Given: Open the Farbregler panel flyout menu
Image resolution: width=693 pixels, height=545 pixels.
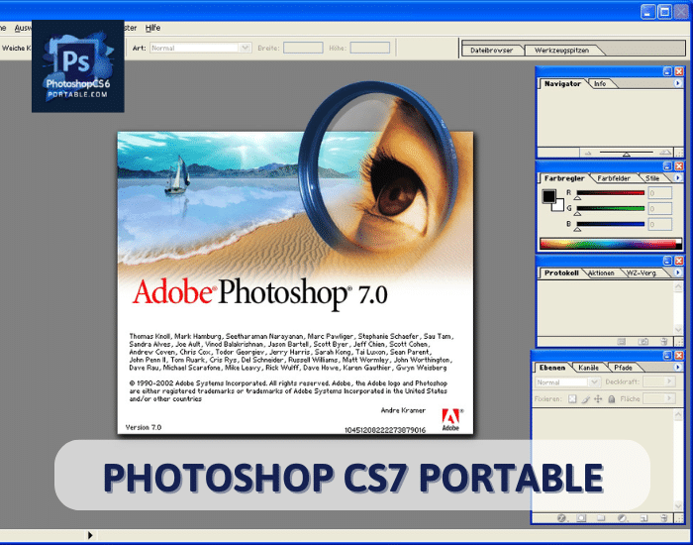Looking at the screenshot, I should (678, 177).
